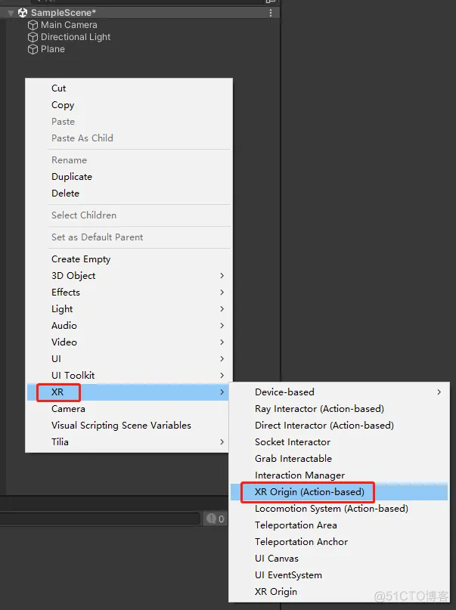This screenshot has width=456, height=610.
Task: Click the arrow on the XR row
Action: tap(222, 392)
